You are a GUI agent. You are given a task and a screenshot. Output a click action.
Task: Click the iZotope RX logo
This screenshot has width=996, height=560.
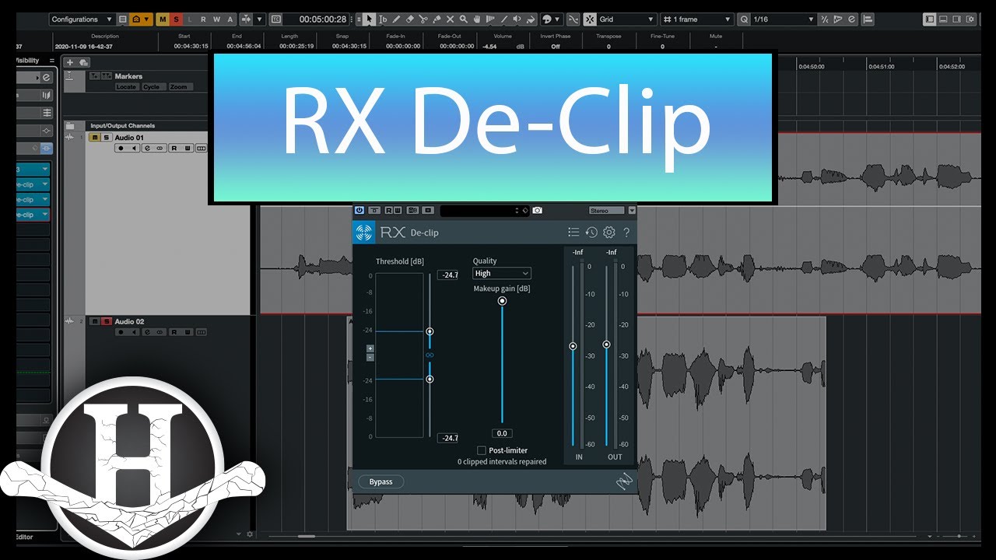(363, 232)
